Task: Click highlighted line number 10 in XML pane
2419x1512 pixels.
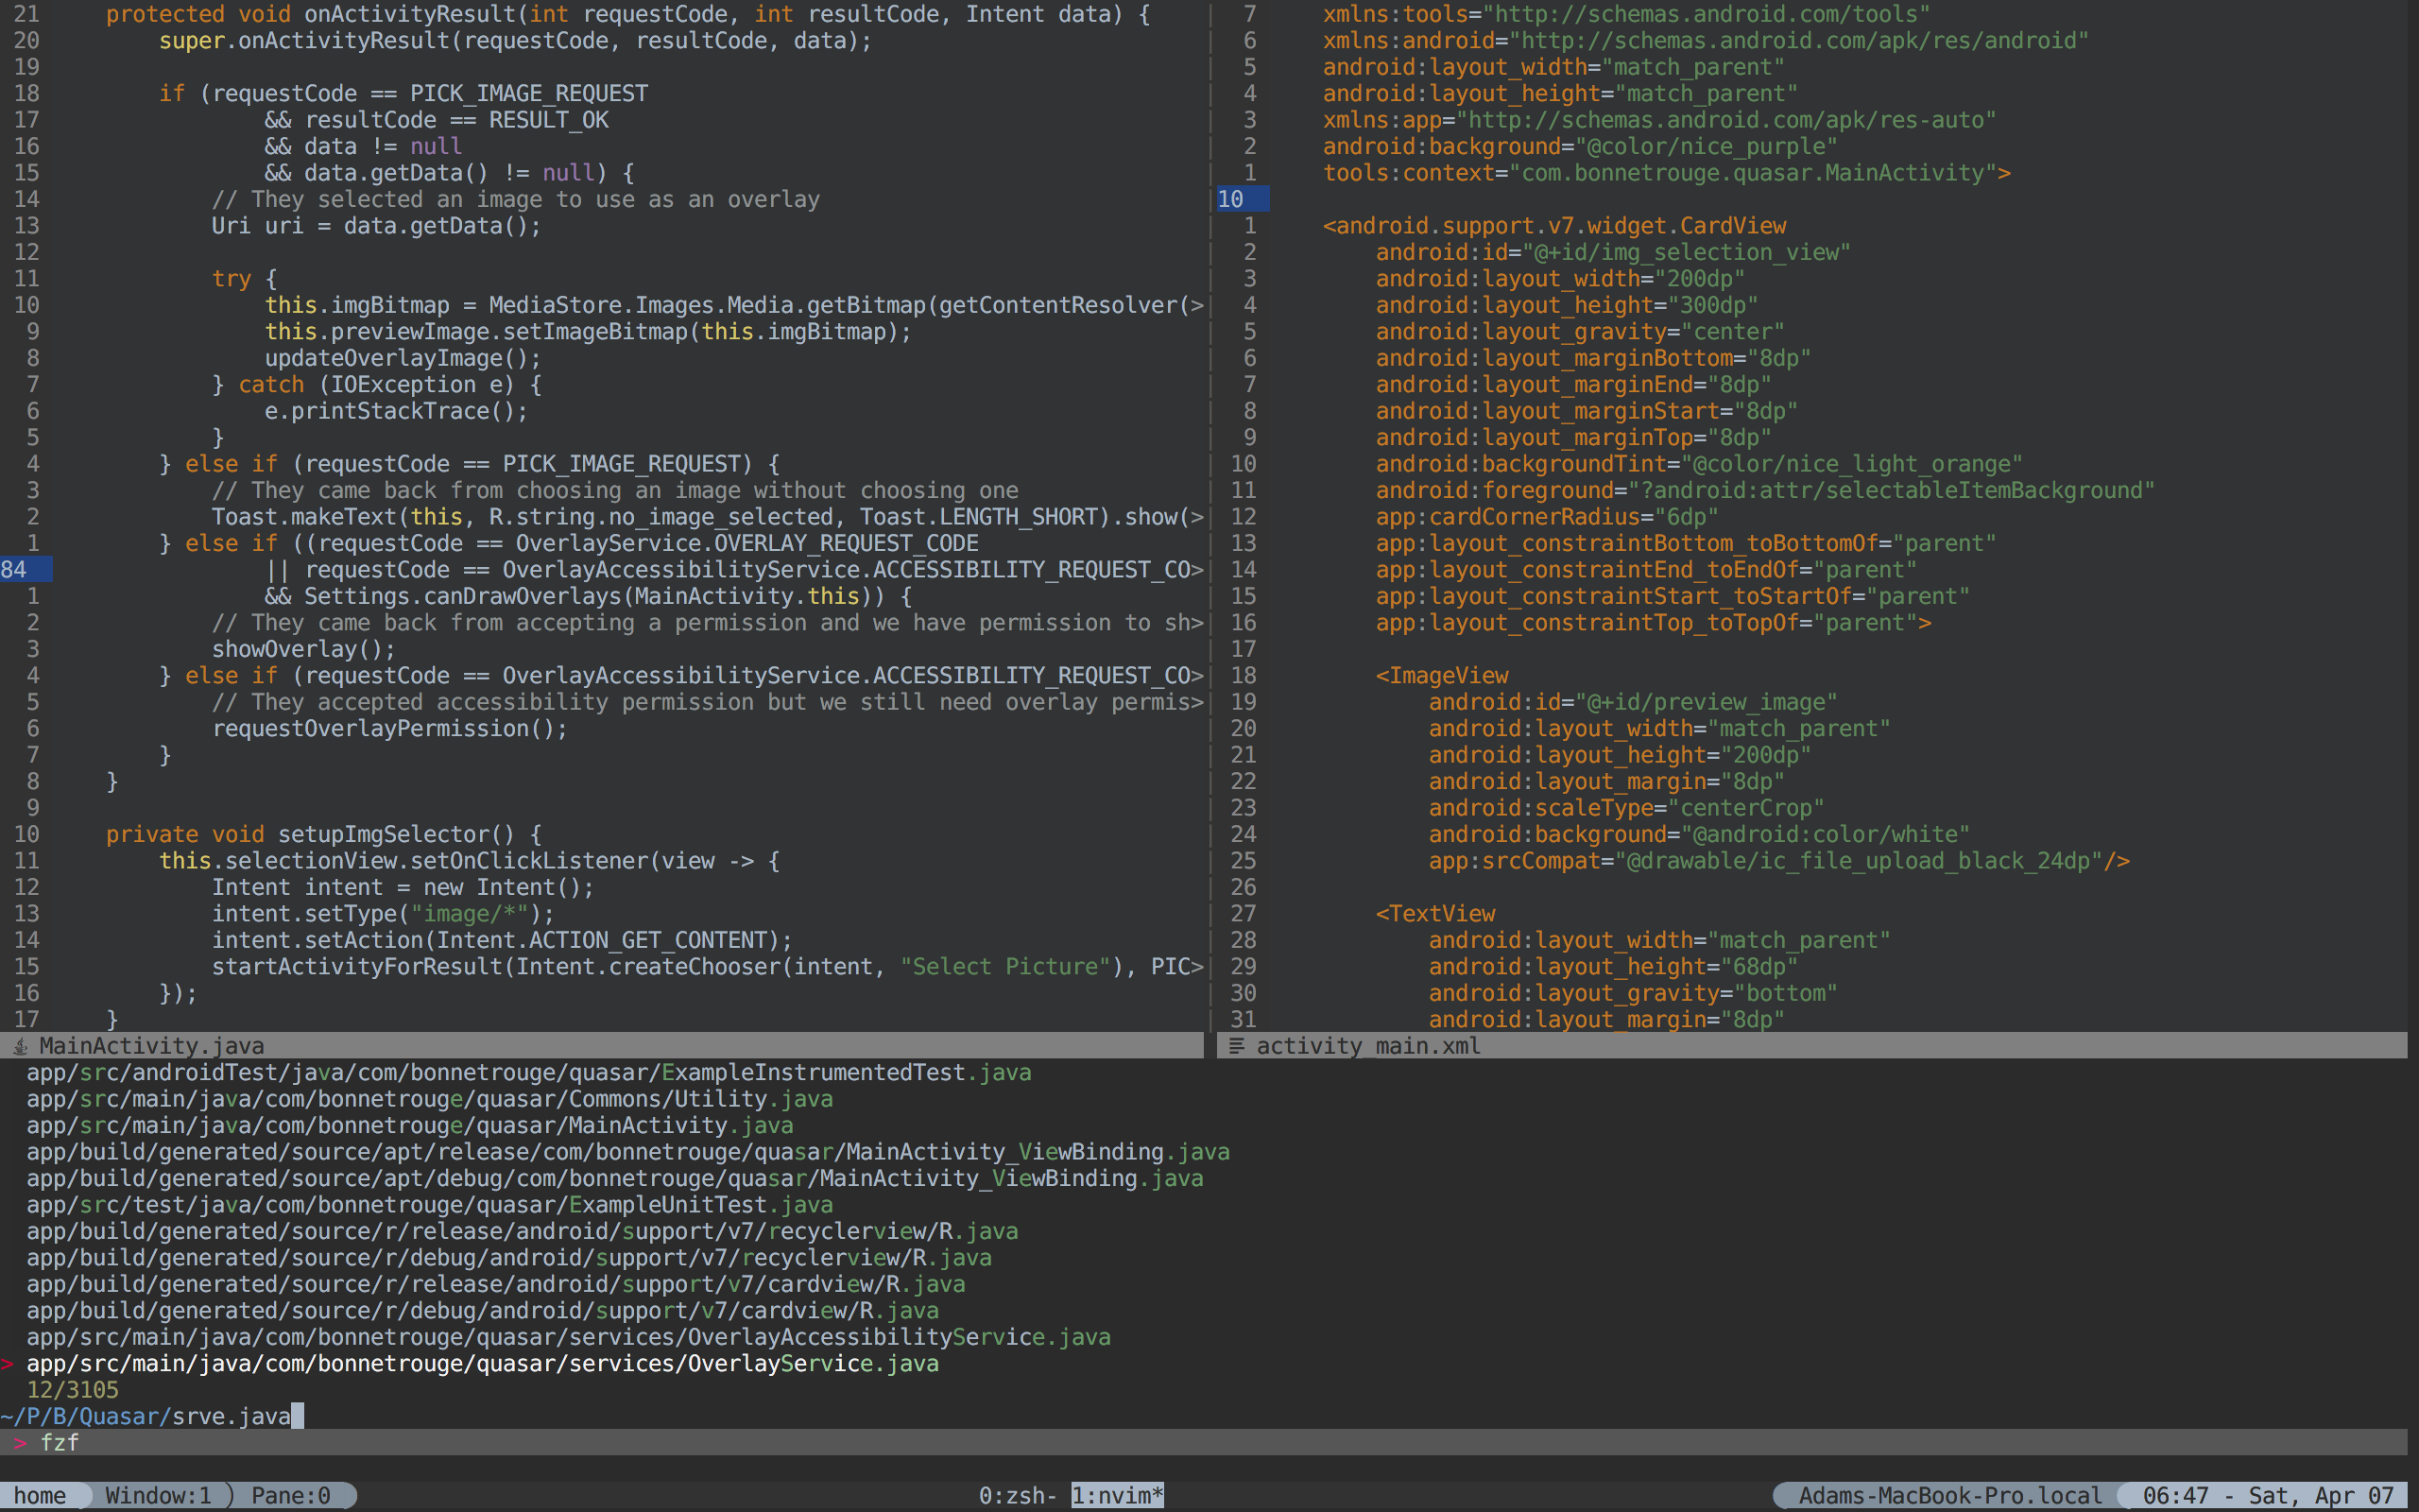Action: tap(1230, 199)
